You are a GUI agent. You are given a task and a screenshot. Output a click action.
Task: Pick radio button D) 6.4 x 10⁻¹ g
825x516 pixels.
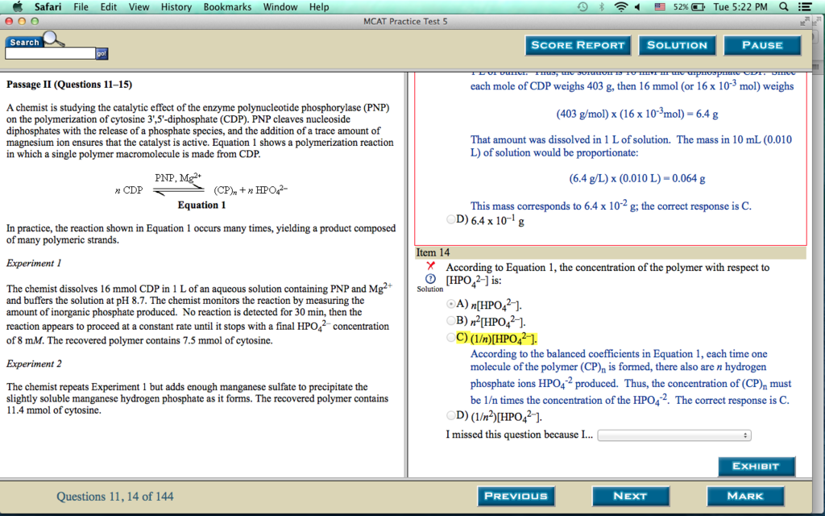click(x=451, y=219)
